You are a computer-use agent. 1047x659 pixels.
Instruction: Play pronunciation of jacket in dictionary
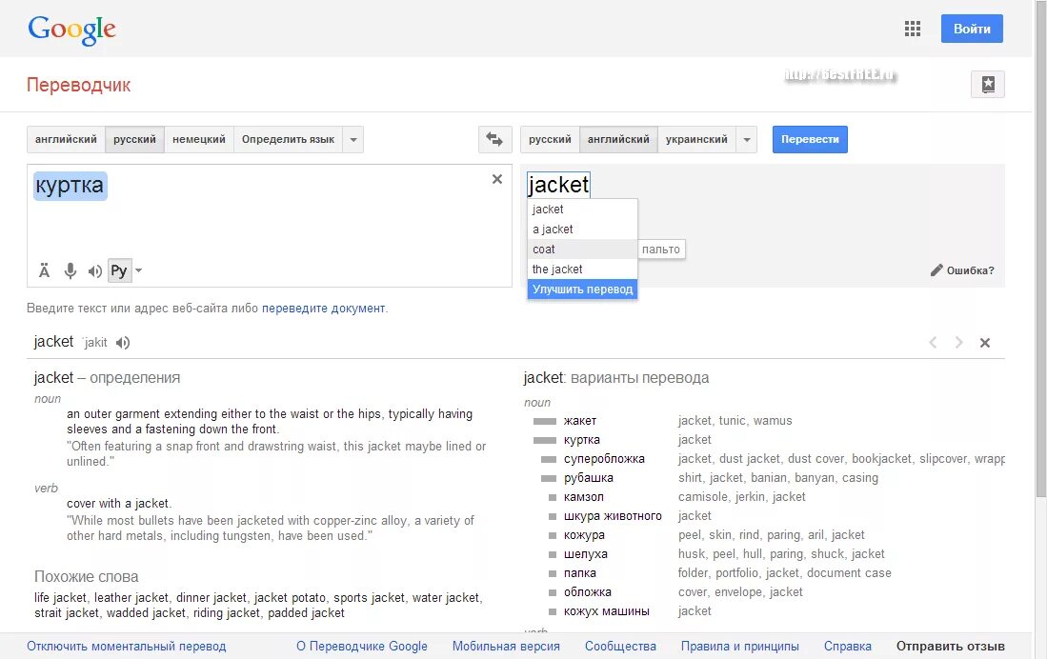click(x=122, y=343)
